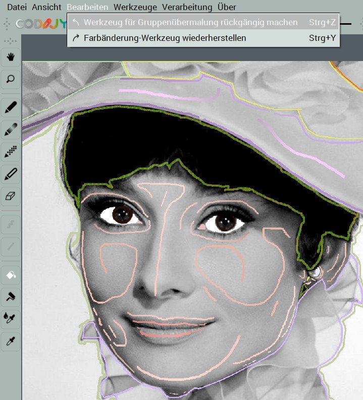This screenshot has width=363, height=400.
Task: Close the Bearbeiten menu
Action: 87,7
